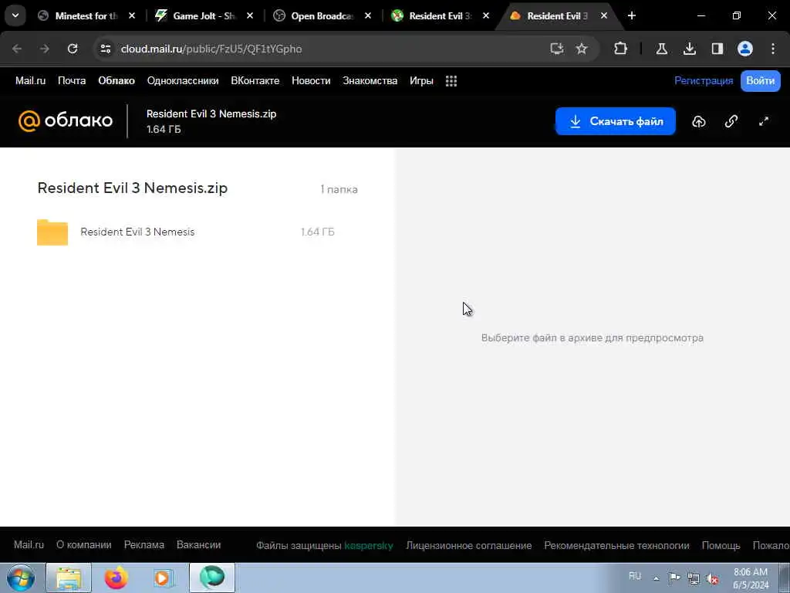Copy the file link chain icon
This screenshot has height=593, width=790.
coord(731,121)
